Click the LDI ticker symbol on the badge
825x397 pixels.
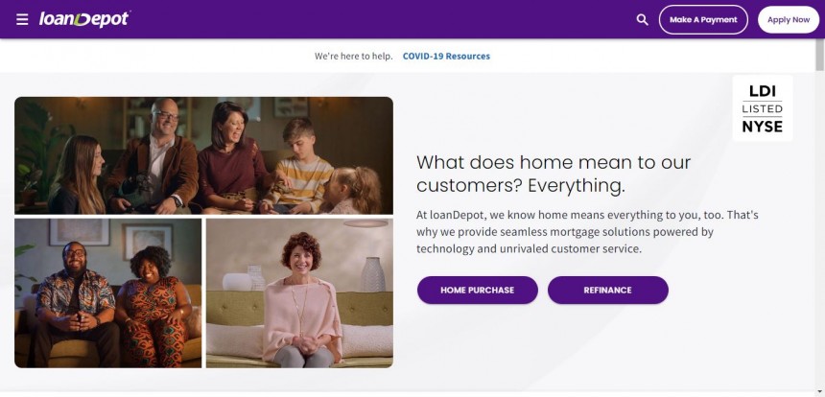click(763, 91)
